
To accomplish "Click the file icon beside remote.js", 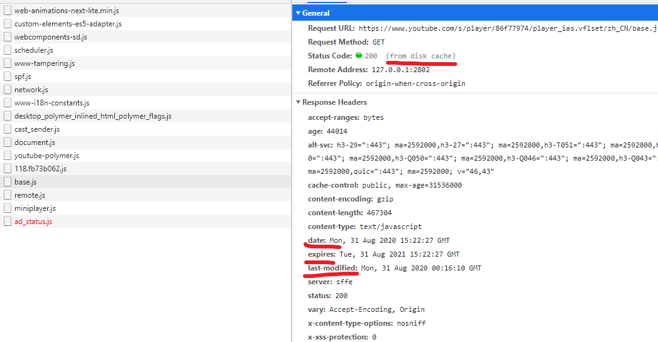I will (x=8, y=195).
